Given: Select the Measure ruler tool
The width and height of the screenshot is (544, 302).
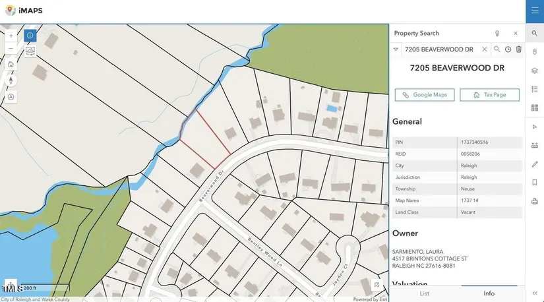Looking at the screenshot, I should click(x=535, y=145).
